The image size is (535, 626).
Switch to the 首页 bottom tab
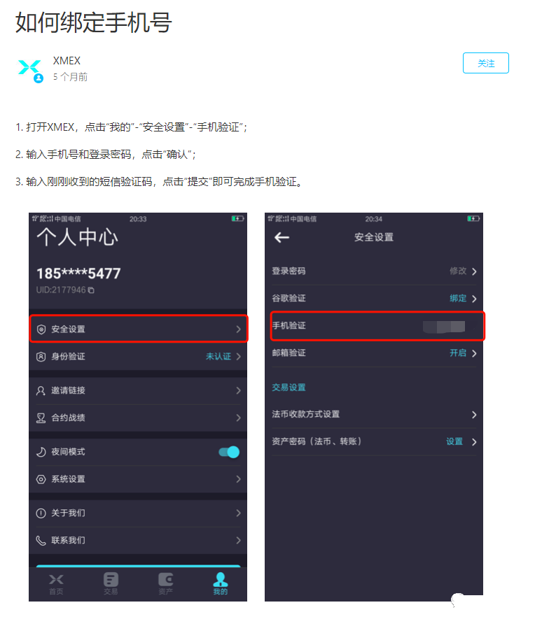56,584
